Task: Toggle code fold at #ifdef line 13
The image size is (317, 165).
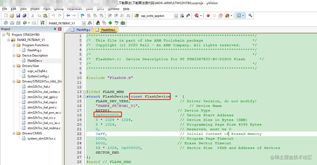Action: click(x=84, y=92)
